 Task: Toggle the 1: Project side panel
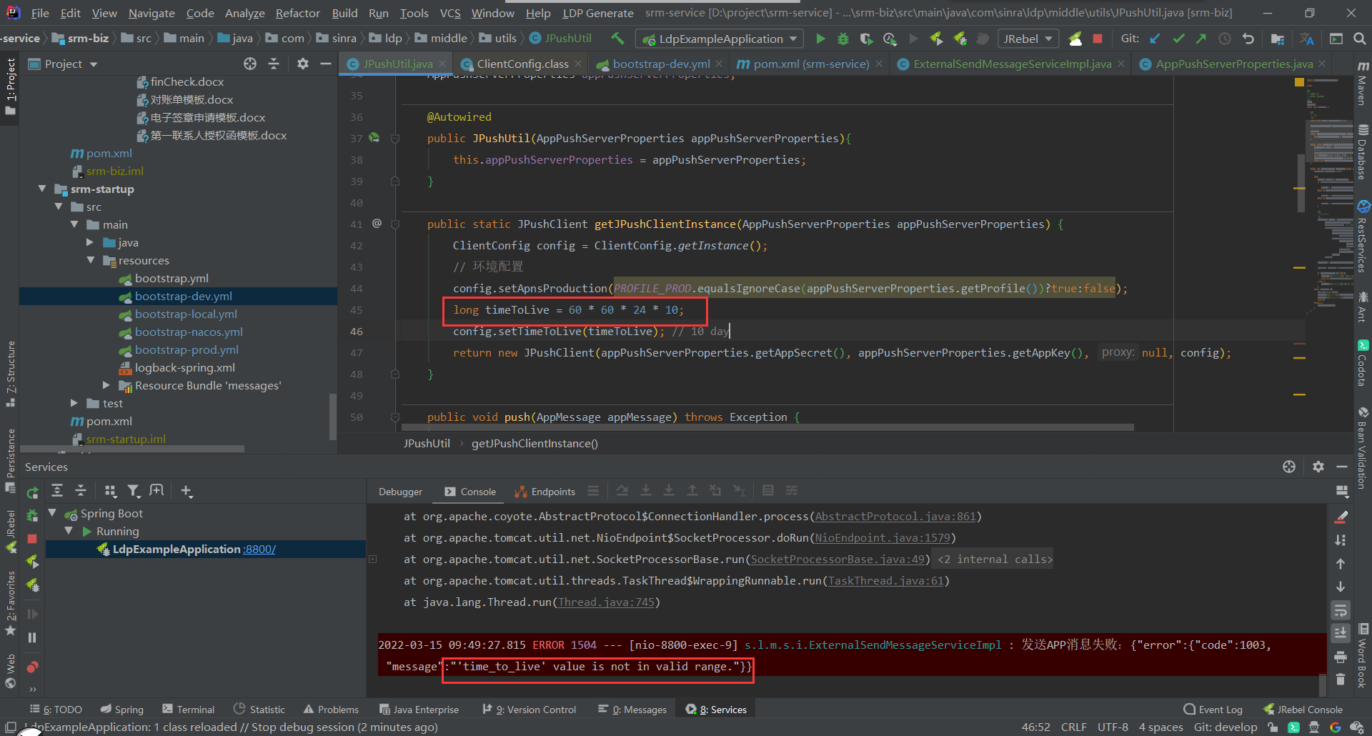coord(11,86)
